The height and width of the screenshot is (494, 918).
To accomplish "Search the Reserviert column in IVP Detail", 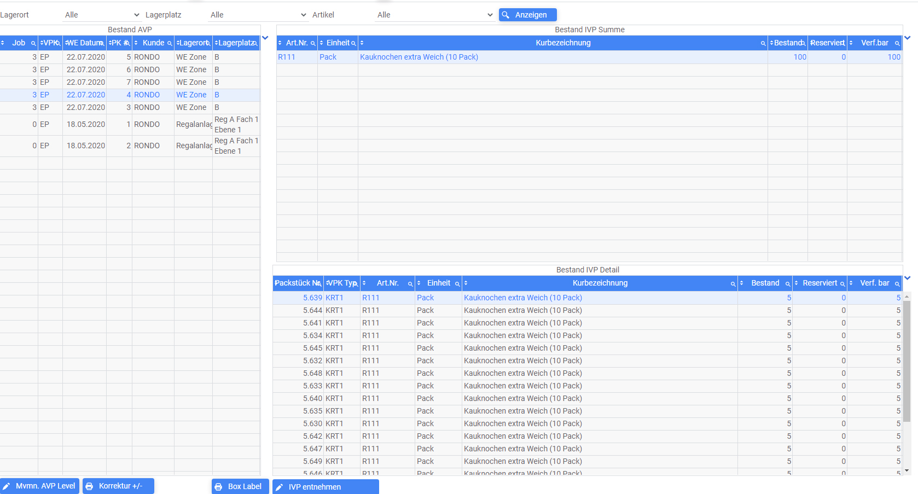I will coord(843,283).
